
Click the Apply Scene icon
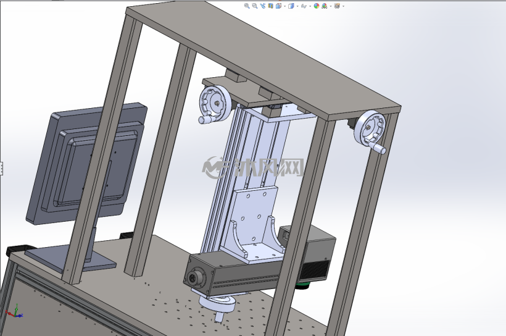click(x=325, y=6)
